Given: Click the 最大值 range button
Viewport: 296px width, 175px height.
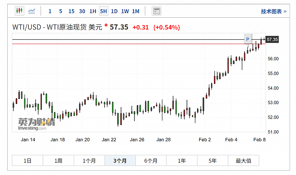Looking at the screenshot, I should pos(244,161).
